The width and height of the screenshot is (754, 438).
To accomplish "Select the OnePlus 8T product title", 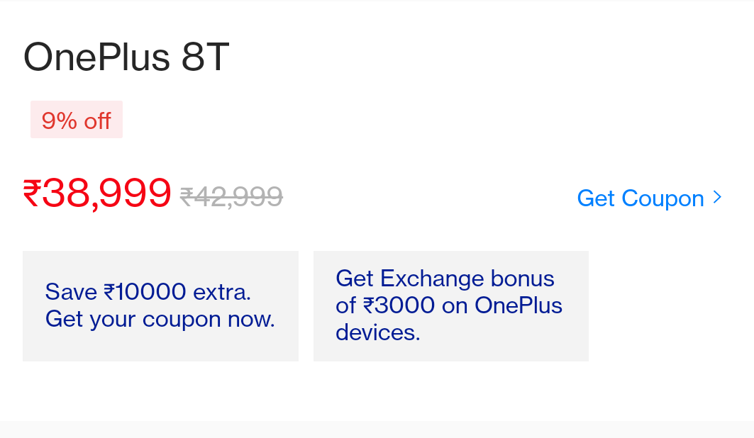I will click(x=126, y=57).
